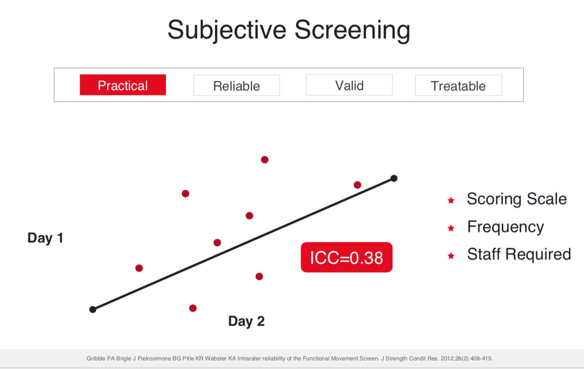
Task: Click the black endpoint at the line's lower left
Action: click(93, 309)
